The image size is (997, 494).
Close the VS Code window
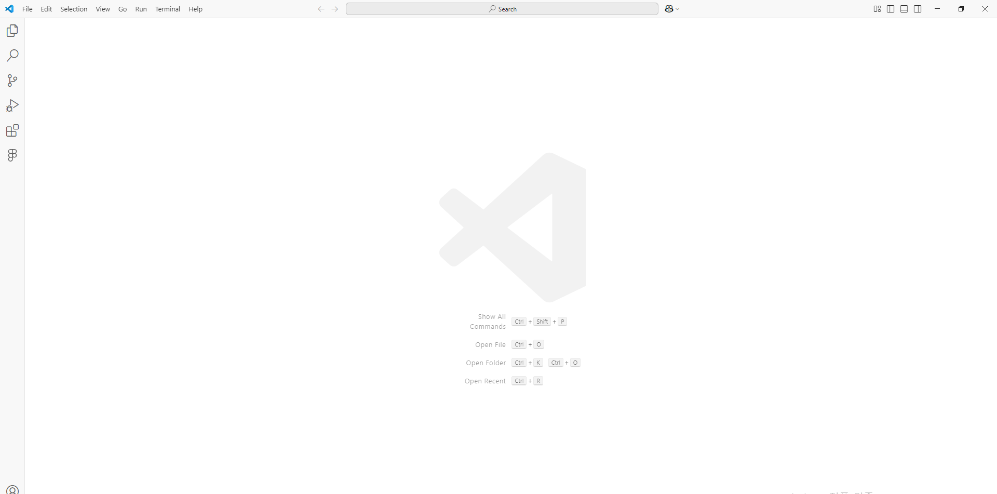click(x=985, y=9)
